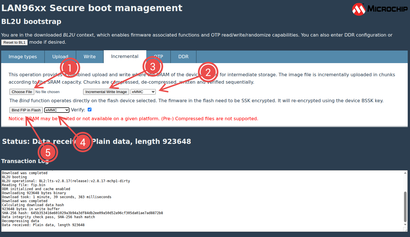Click the transaction log scrollbar thumb
Screen dimensions: 410x237
click(405, 206)
